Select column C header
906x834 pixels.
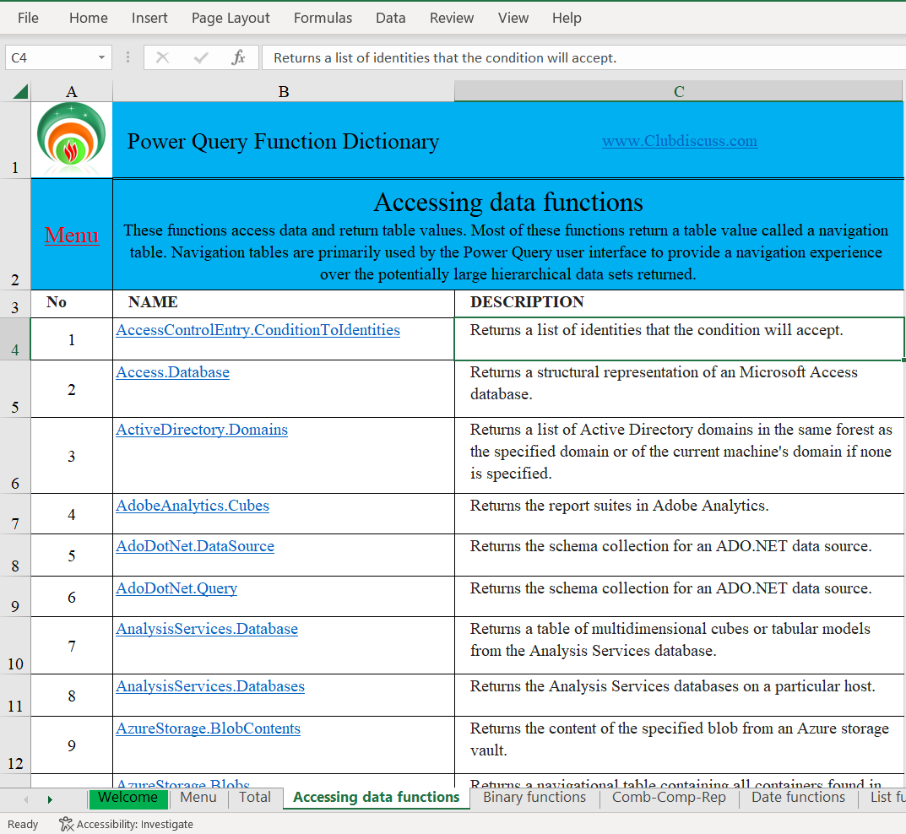click(x=678, y=91)
